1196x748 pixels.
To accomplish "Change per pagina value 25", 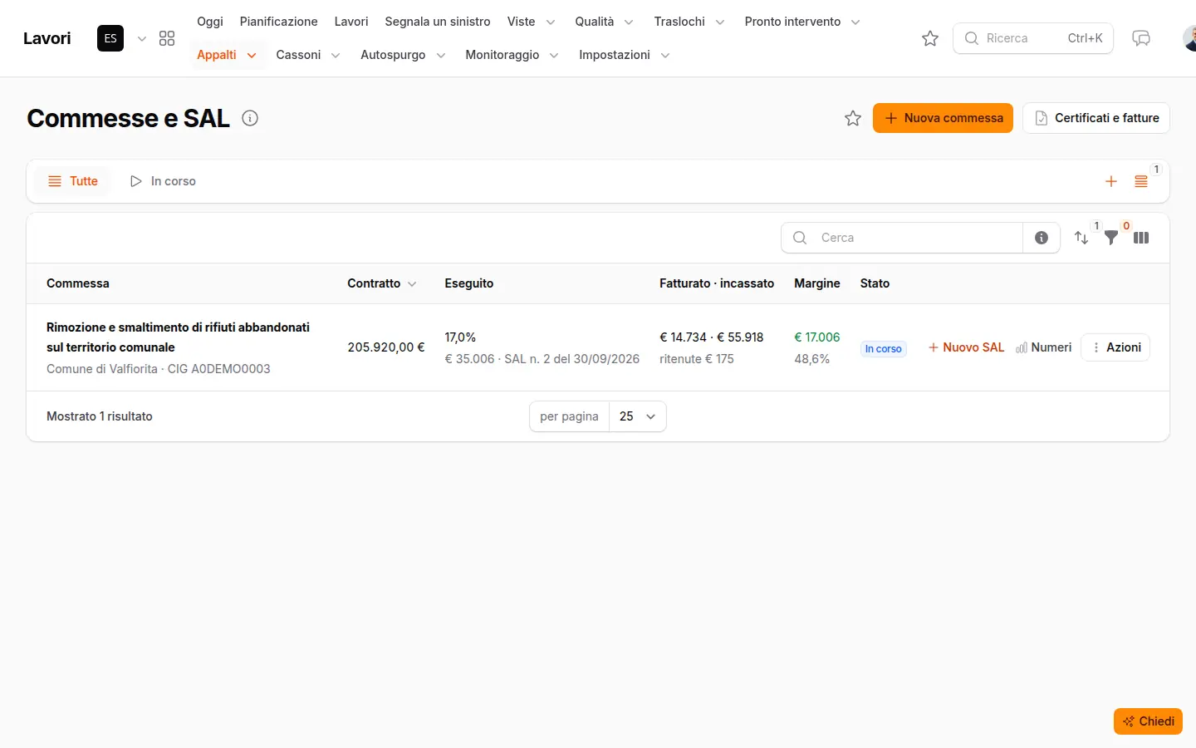I will 638,416.
